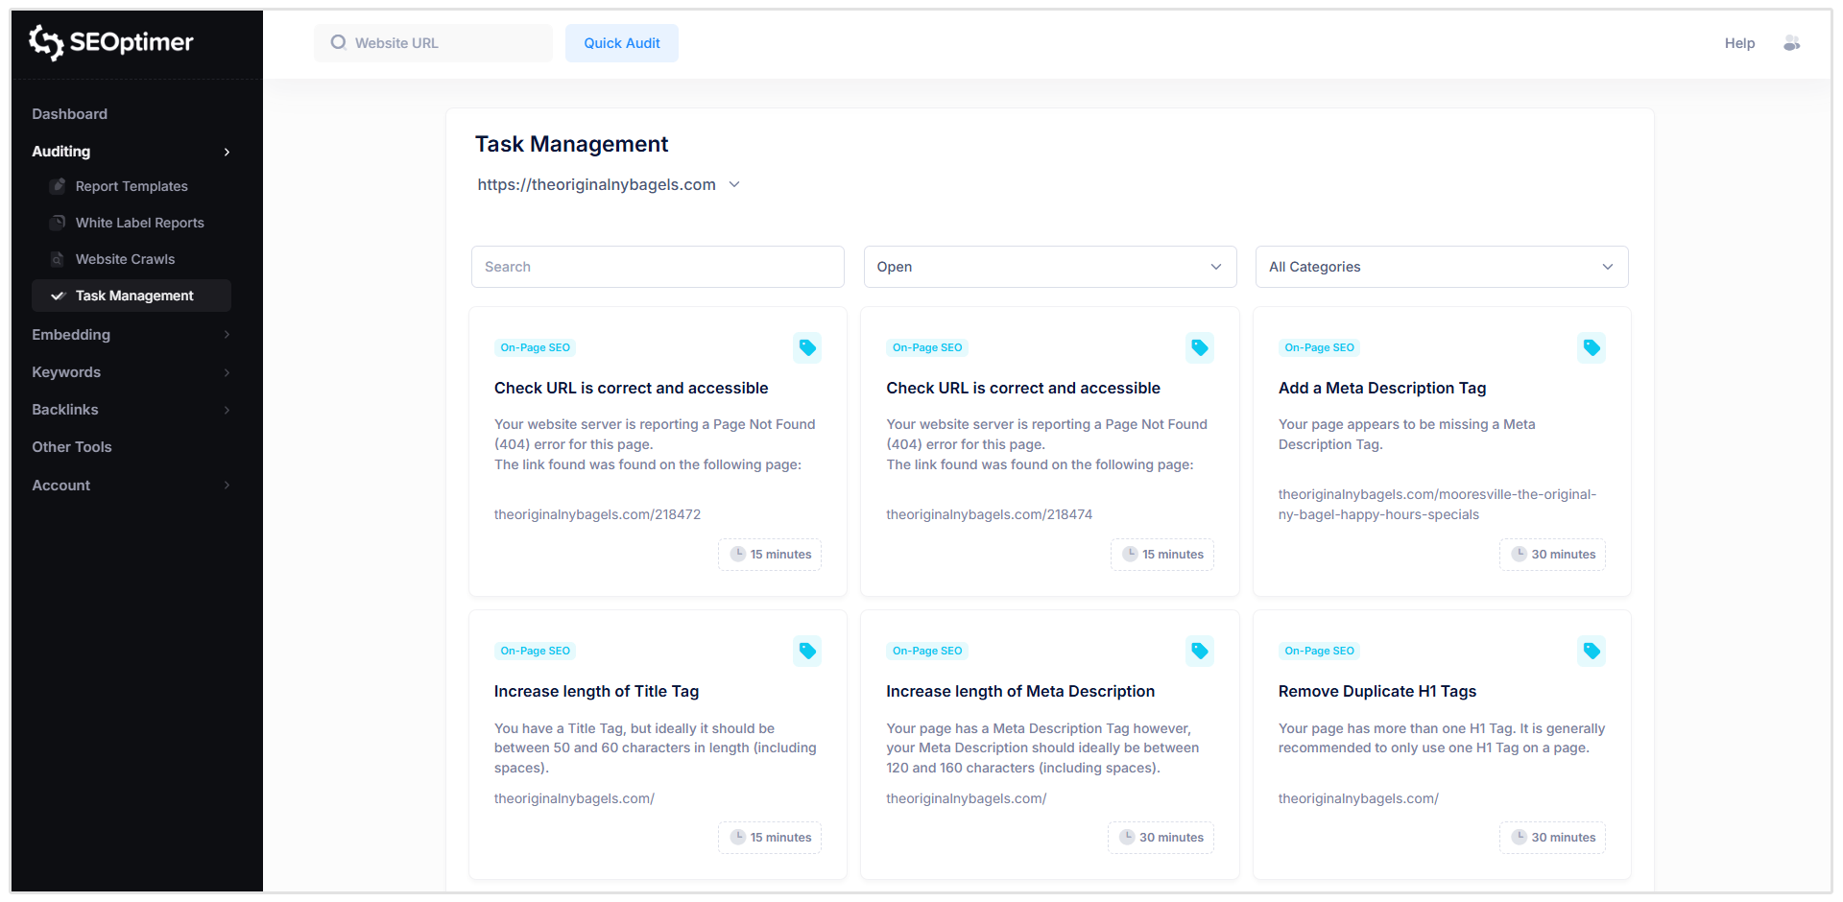Open the theoriginalnybagels.com/218472 link
1843x902 pixels.
click(597, 514)
